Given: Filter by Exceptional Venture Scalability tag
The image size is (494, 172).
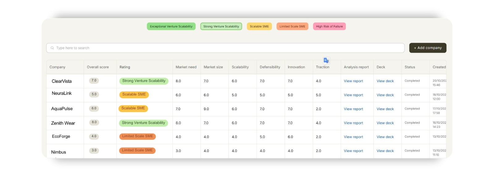Looking at the screenshot, I should 171,26.
